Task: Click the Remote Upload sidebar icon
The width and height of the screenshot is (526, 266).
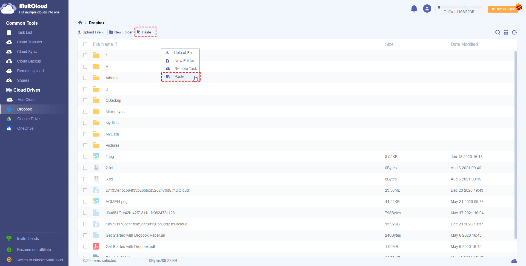Action: pyautogui.click(x=9, y=71)
